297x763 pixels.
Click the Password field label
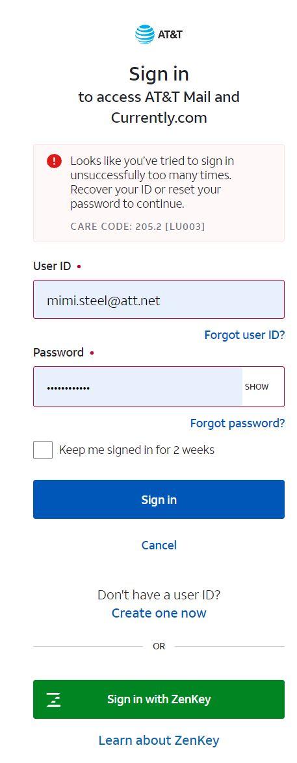tap(58, 353)
